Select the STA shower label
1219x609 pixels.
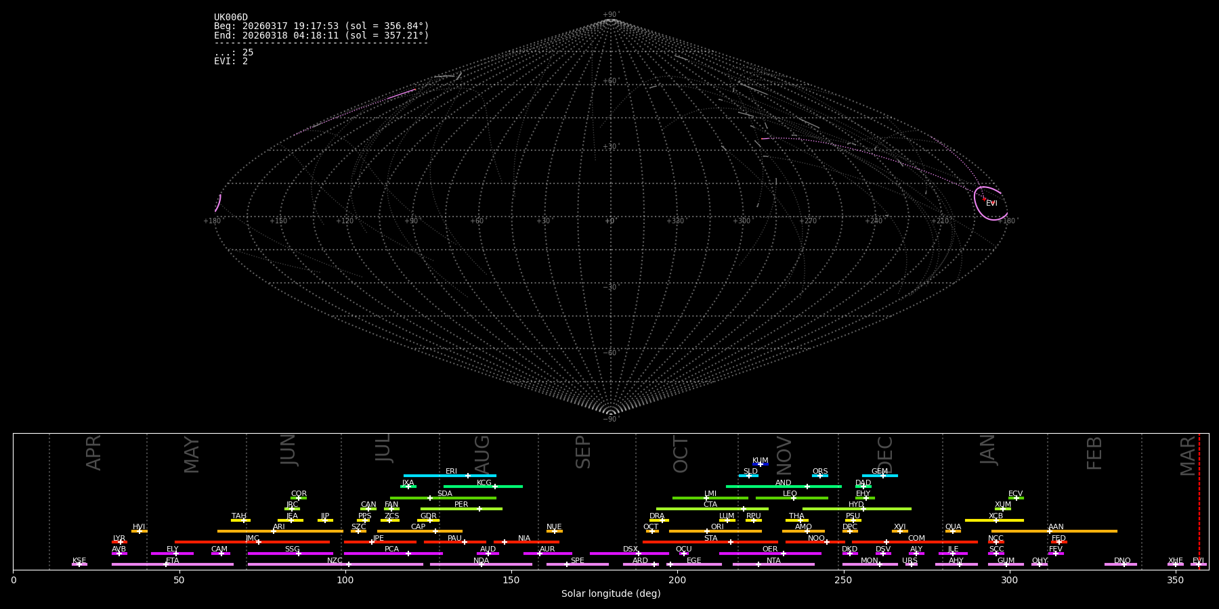pyautogui.click(x=710, y=538)
